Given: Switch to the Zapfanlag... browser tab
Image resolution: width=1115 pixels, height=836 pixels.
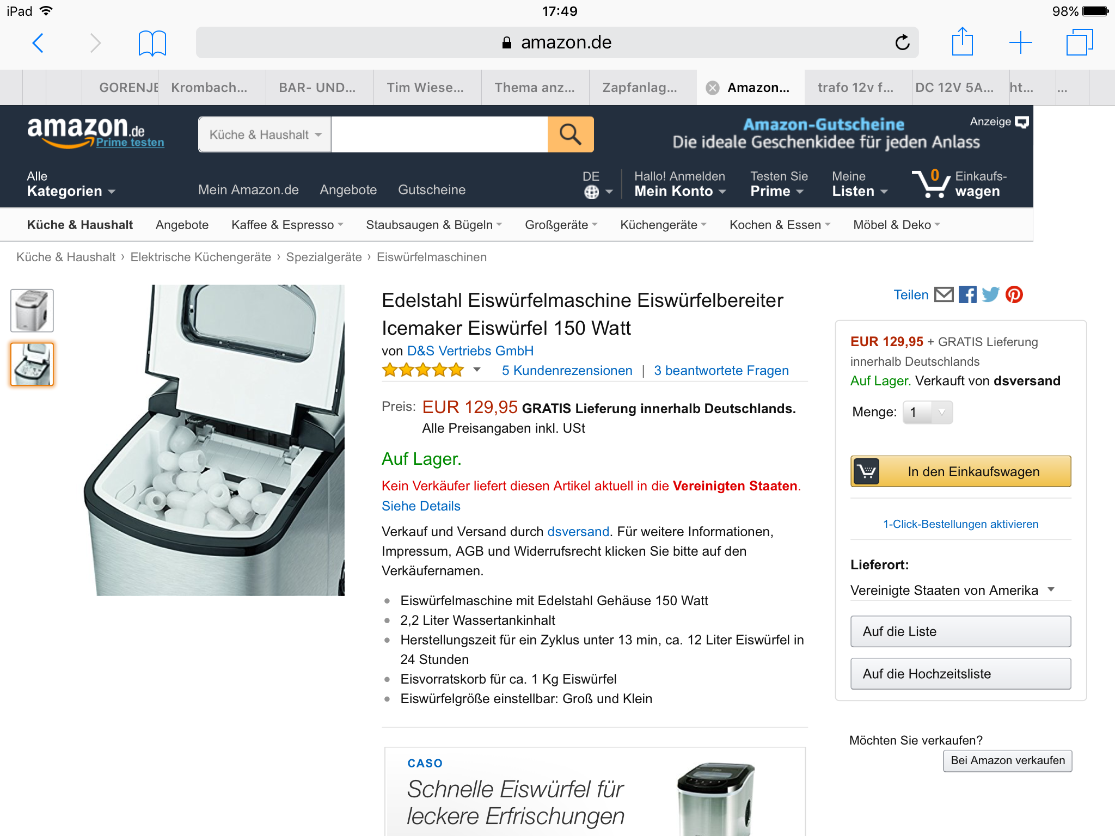Looking at the screenshot, I should pos(640,88).
